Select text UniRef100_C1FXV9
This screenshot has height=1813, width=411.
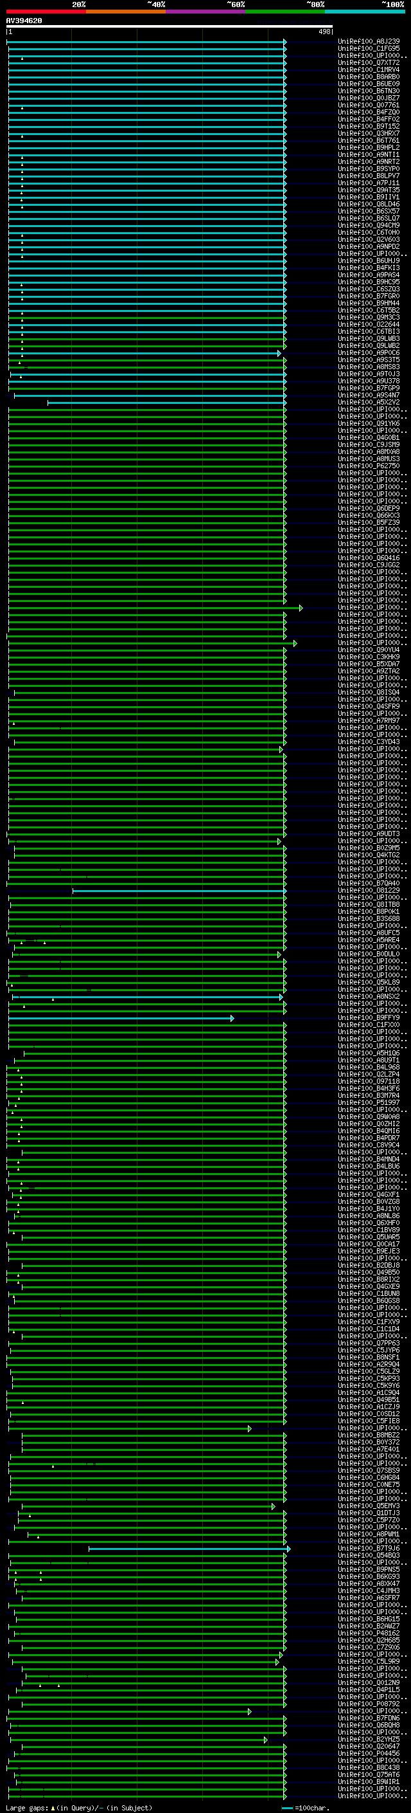click(x=369, y=1322)
